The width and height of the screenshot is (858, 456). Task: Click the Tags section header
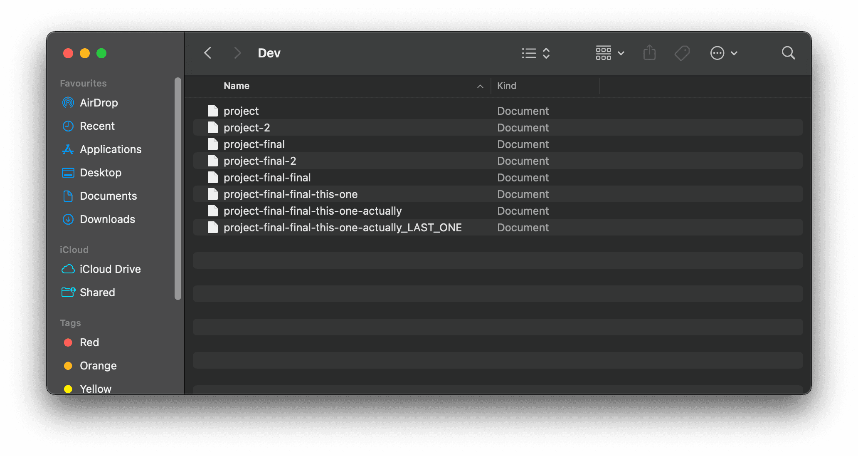(x=70, y=323)
